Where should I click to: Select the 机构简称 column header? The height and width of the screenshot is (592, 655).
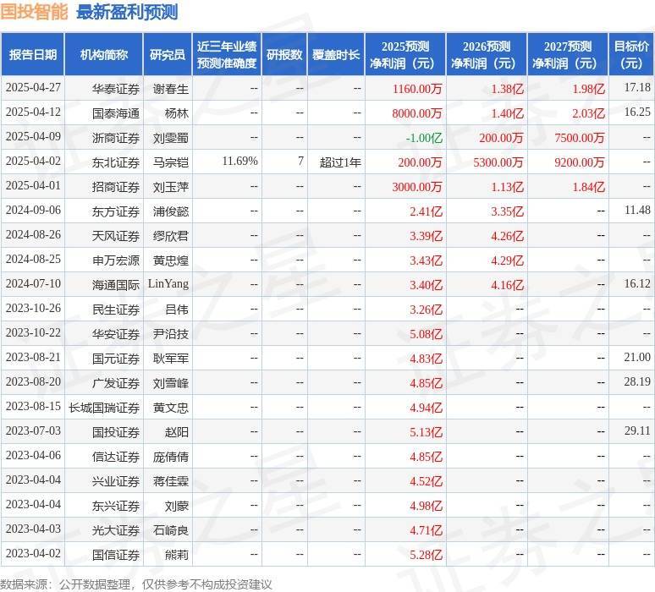coord(104,55)
